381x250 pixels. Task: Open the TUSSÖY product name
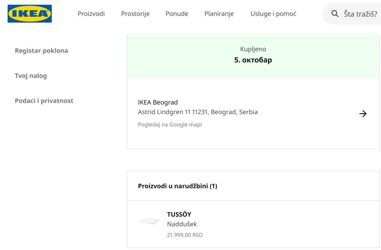[179, 214]
